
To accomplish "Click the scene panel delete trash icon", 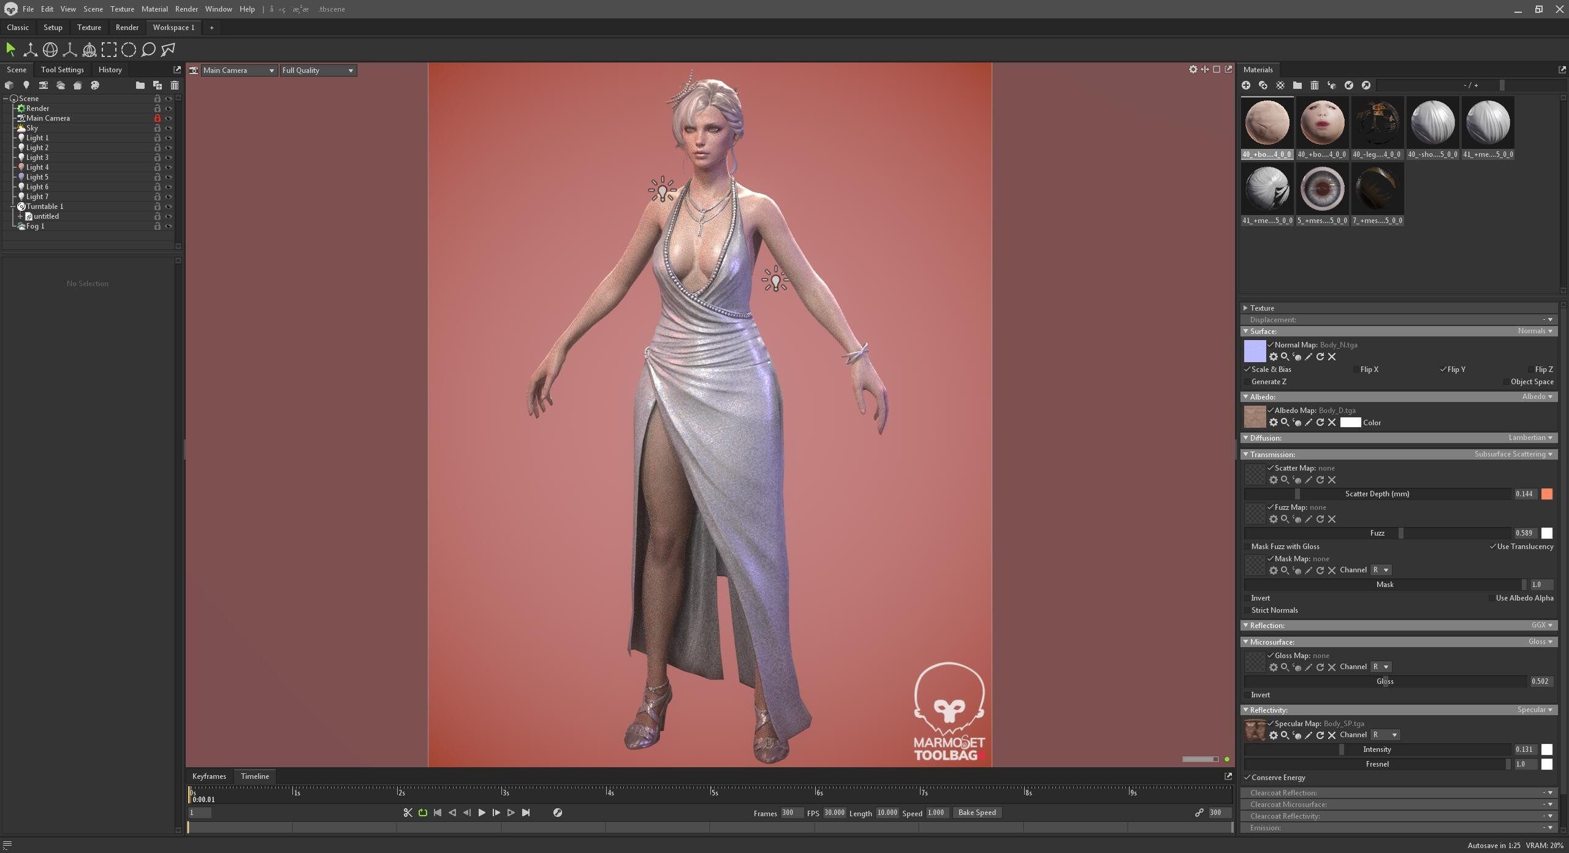I will pos(175,85).
